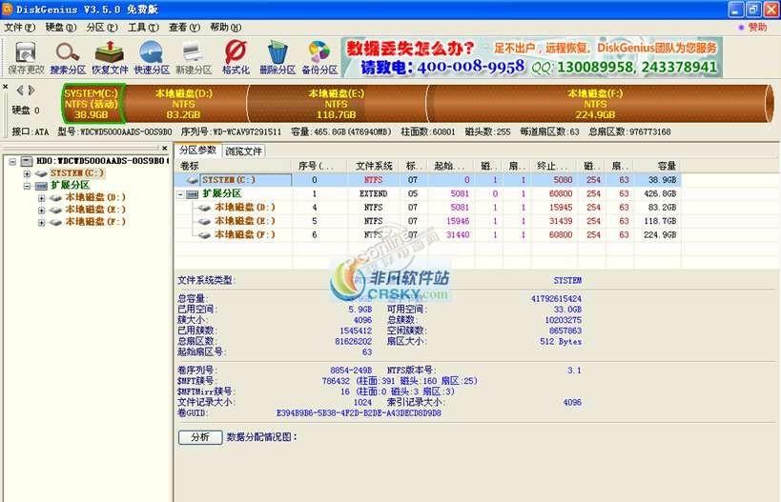Collapse 扩展分区 in the left tree
Image resolution: width=781 pixels, height=502 pixels.
coord(27,186)
